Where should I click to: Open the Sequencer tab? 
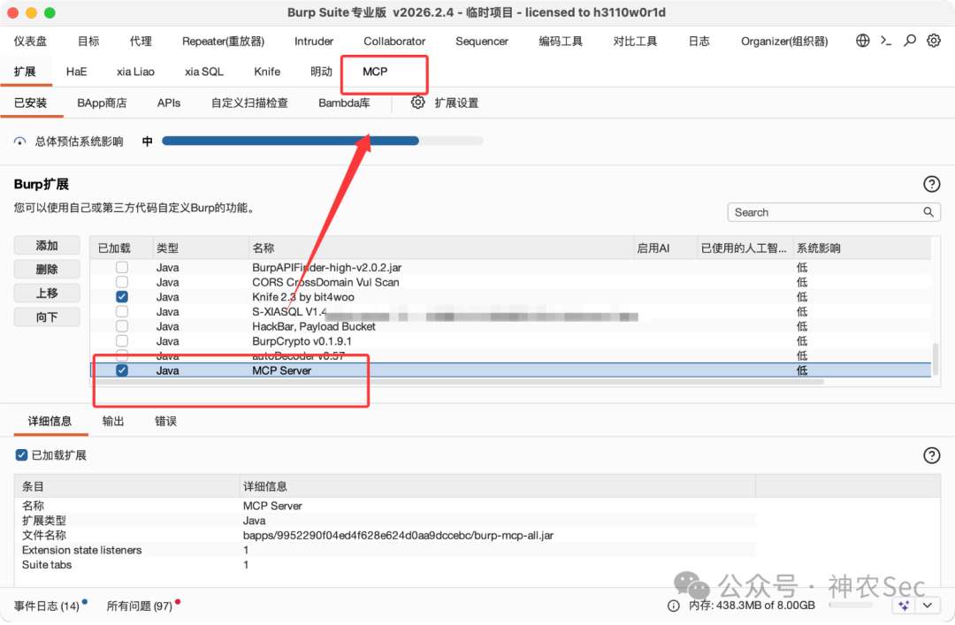[482, 41]
